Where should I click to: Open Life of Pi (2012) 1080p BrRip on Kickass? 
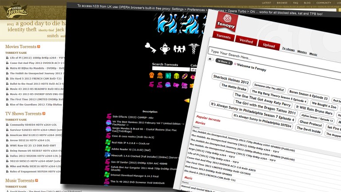click(x=37, y=58)
